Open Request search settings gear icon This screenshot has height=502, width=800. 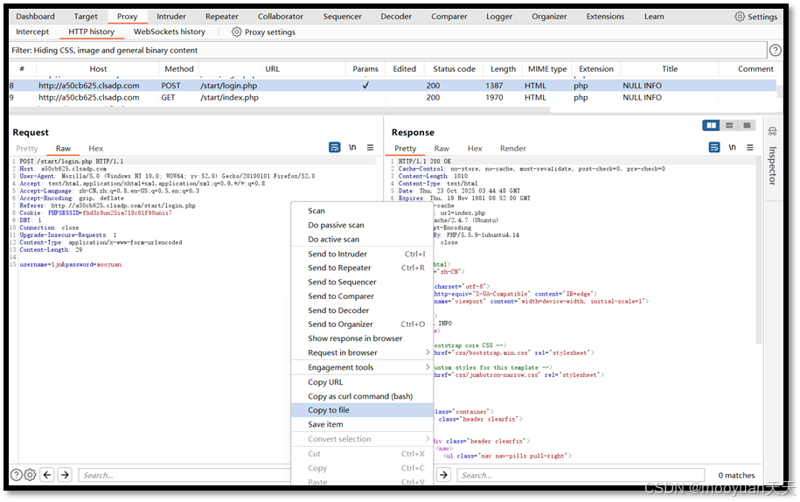(x=30, y=475)
